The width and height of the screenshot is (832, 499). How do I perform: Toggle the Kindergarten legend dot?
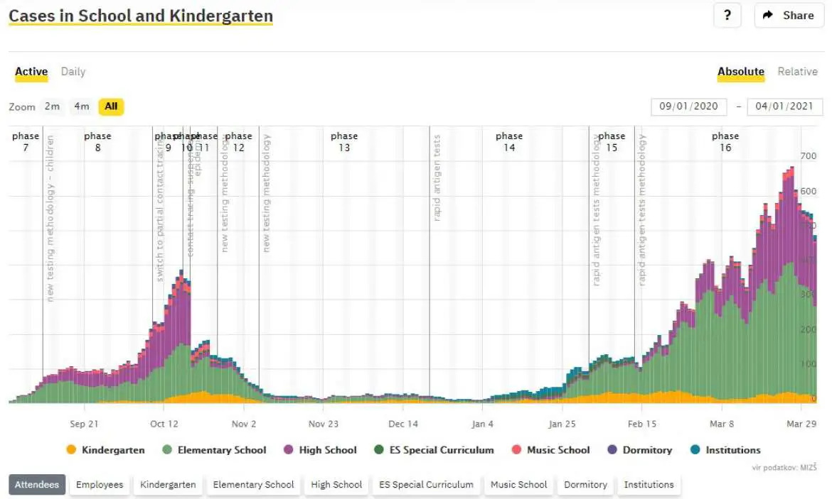coord(71,450)
